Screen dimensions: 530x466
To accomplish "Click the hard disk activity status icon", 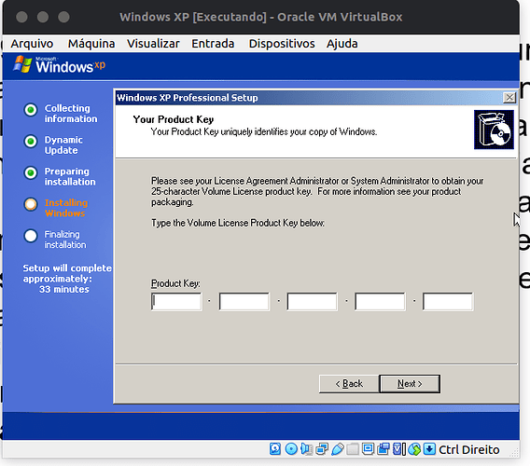I will pos(275,449).
